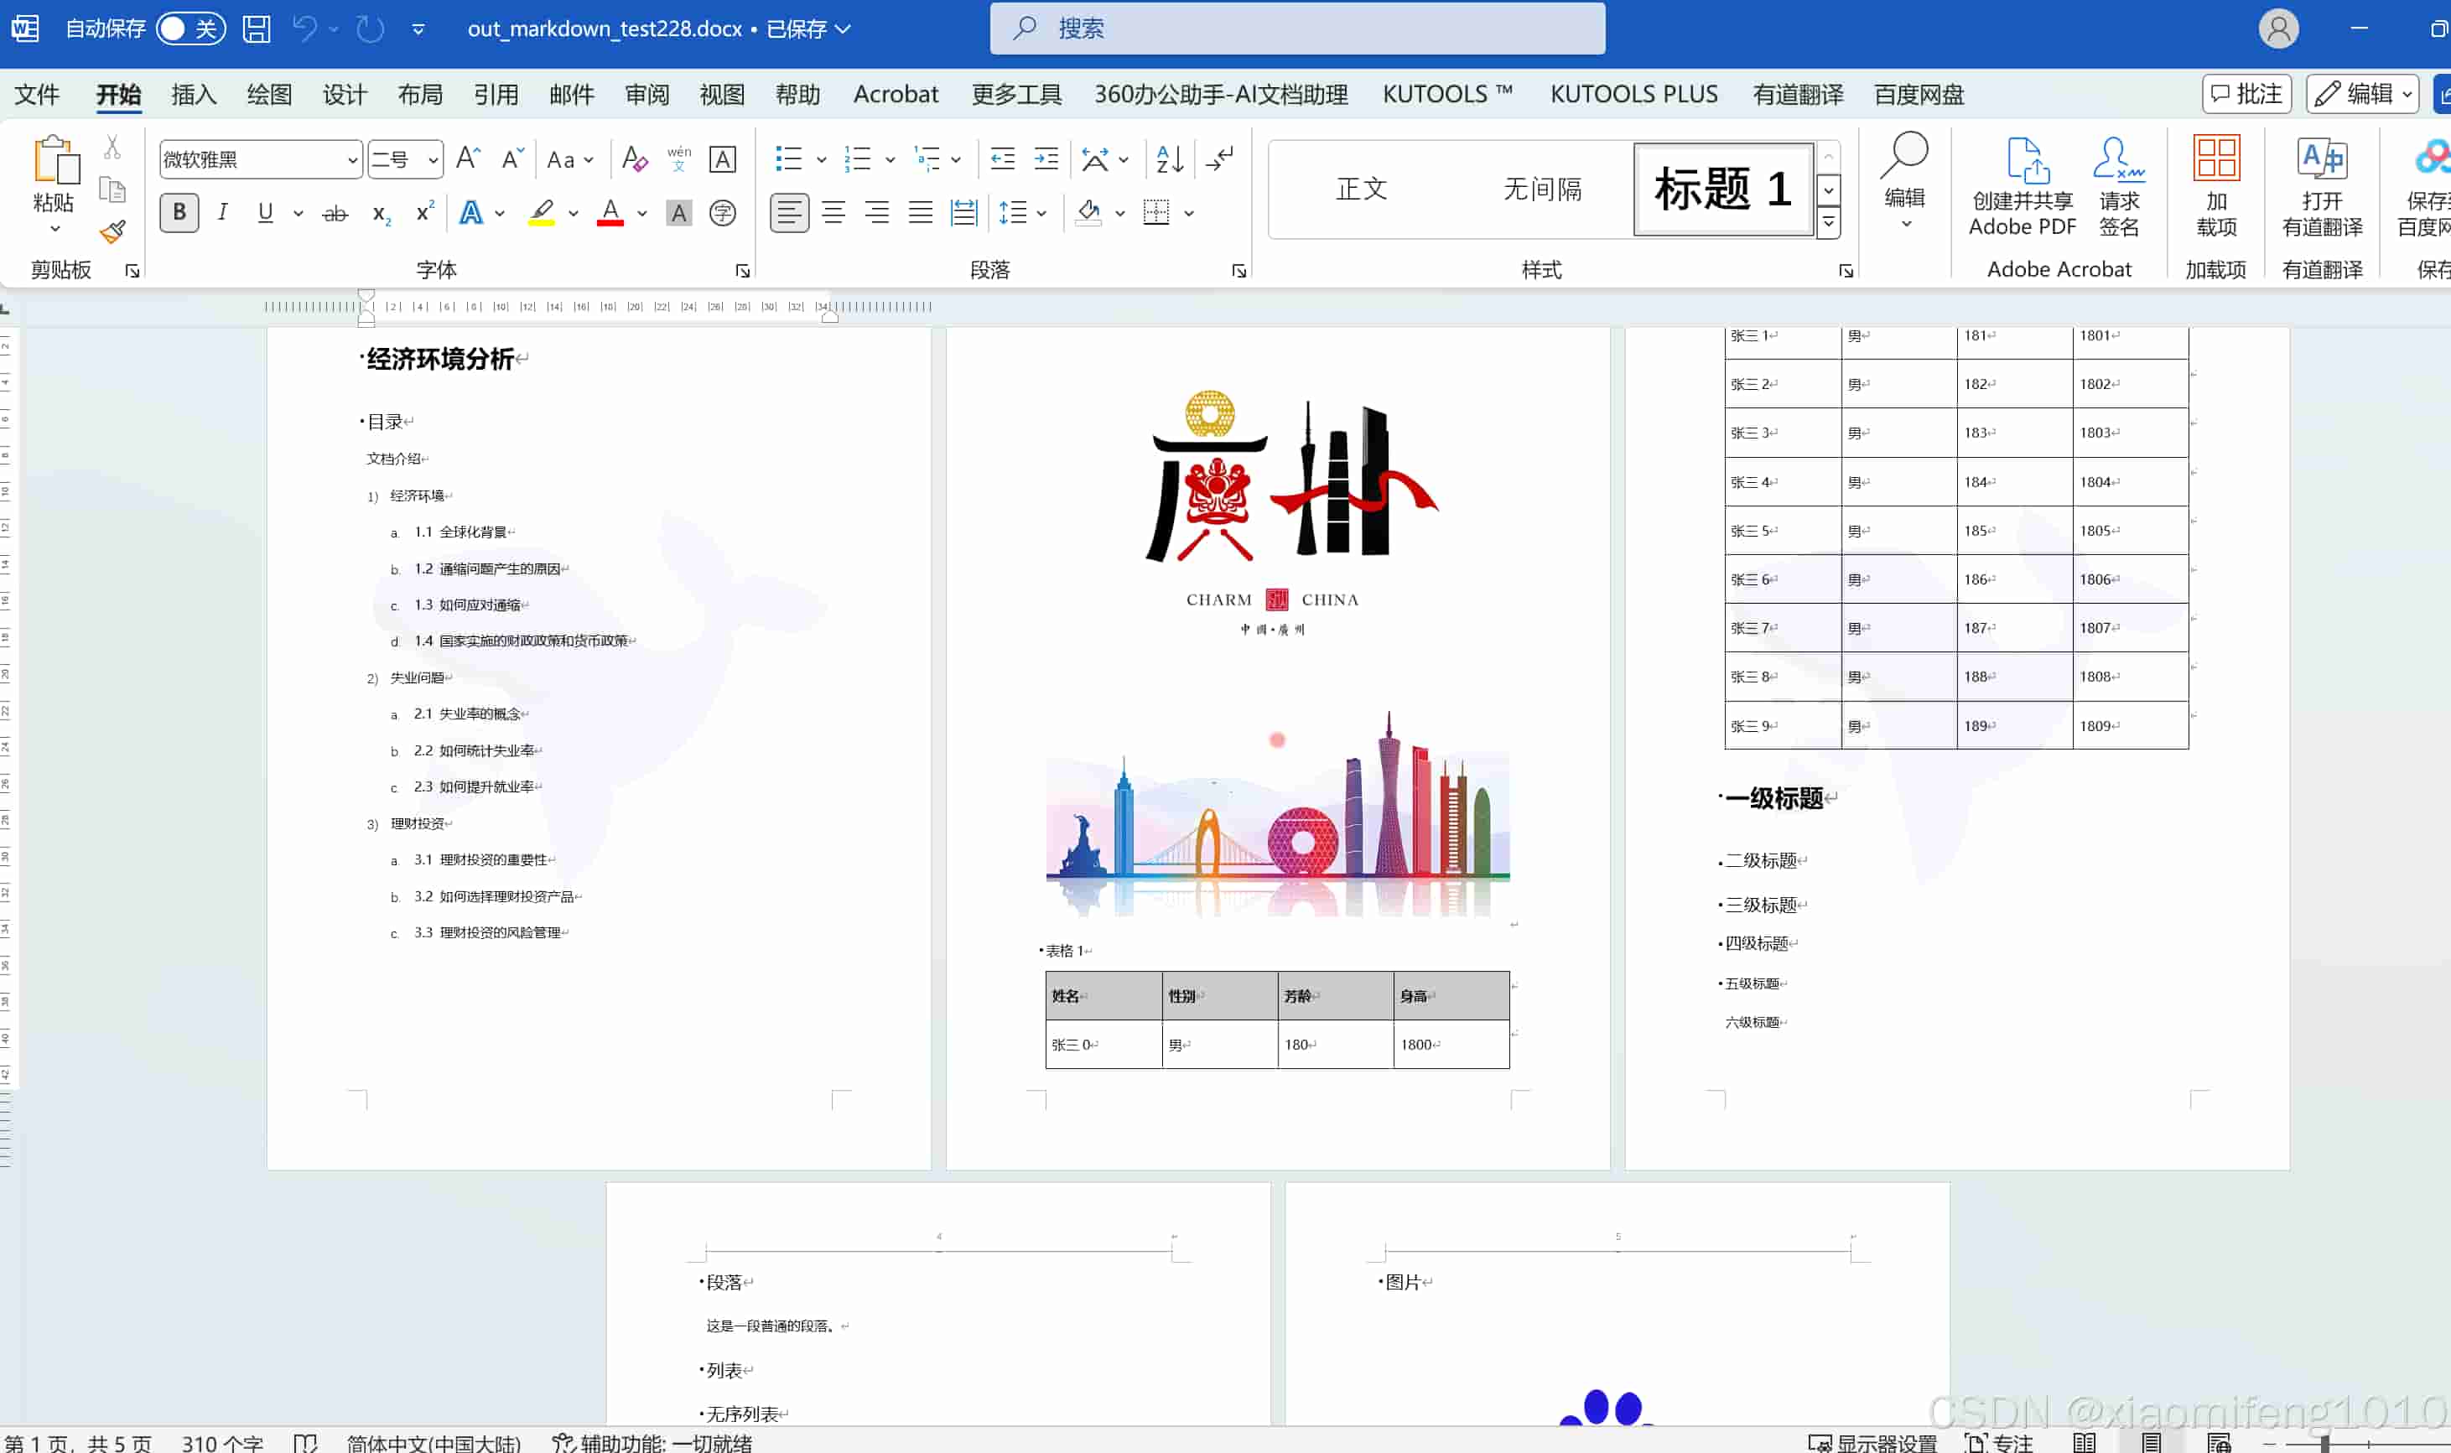
Task: Click the 编辑 mode button
Action: pyautogui.click(x=2362, y=94)
